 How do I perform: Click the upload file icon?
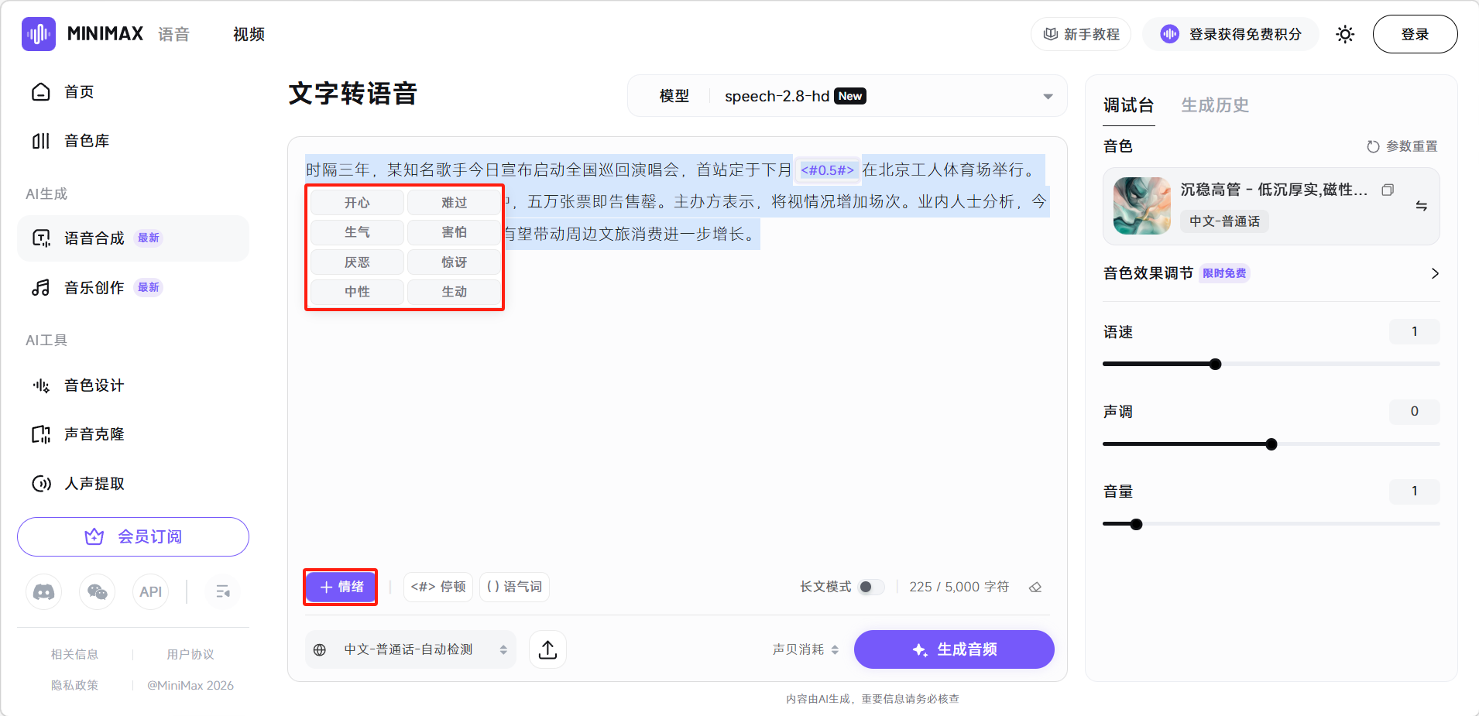click(547, 649)
